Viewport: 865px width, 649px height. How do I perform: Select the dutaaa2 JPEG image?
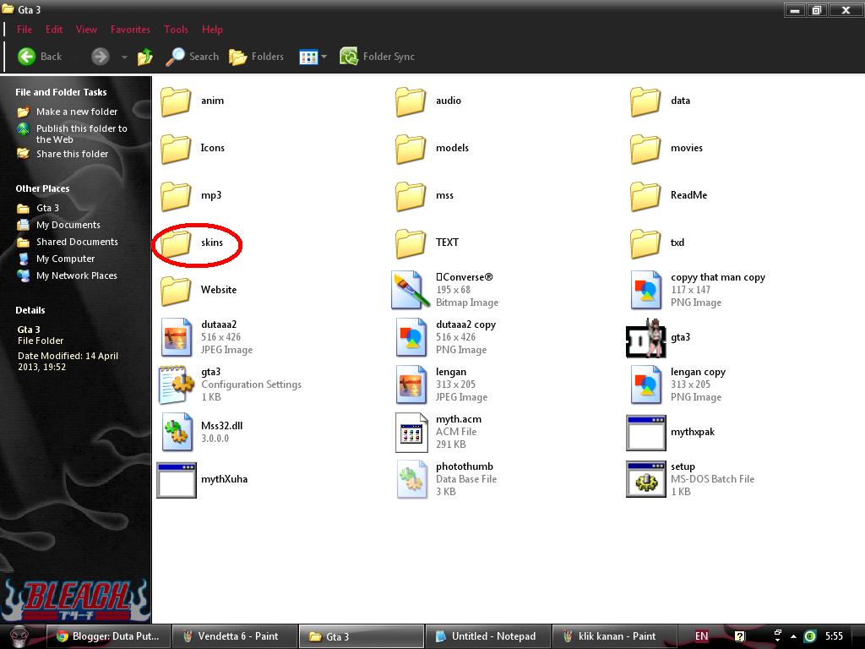[207, 337]
